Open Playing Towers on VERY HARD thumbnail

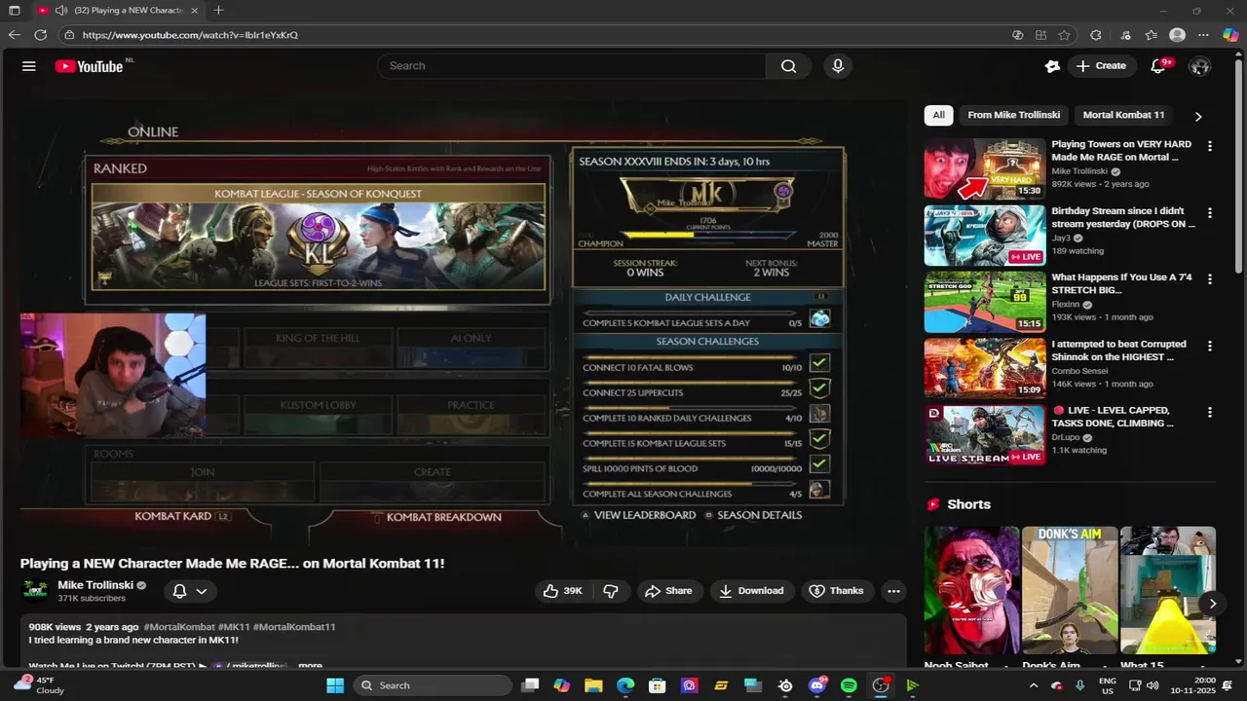pyautogui.click(x=984, y=168)
